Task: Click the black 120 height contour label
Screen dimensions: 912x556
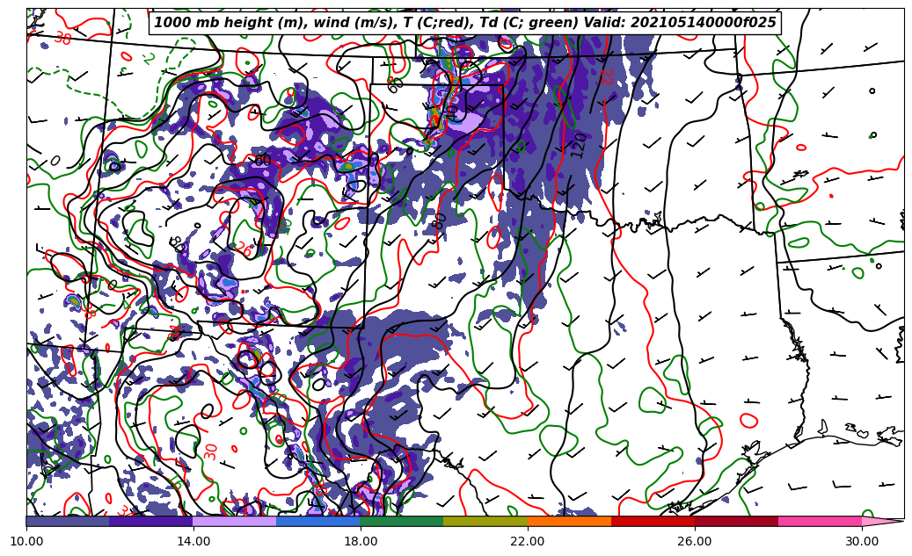Action: [579, 145]
